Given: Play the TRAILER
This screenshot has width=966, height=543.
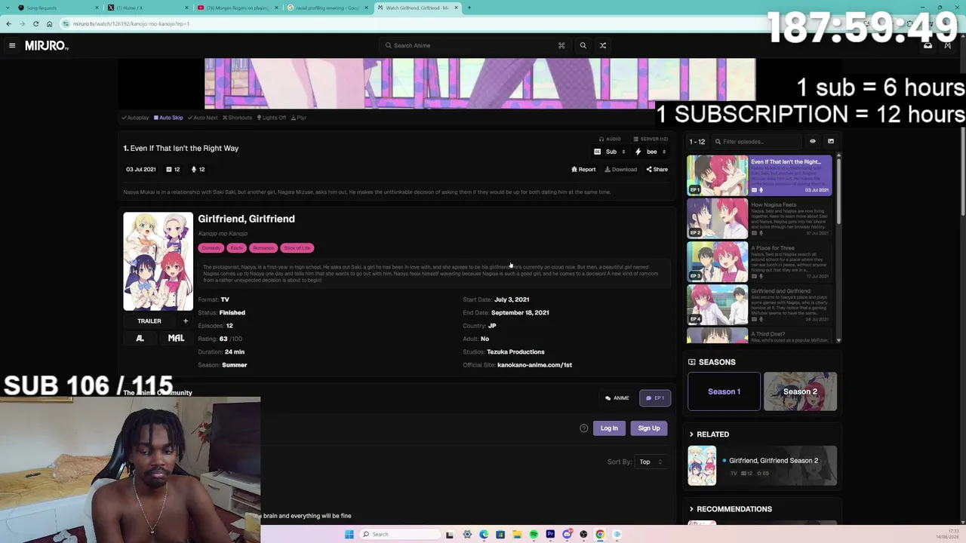Looking at the screenshot, I should (149, 321).
